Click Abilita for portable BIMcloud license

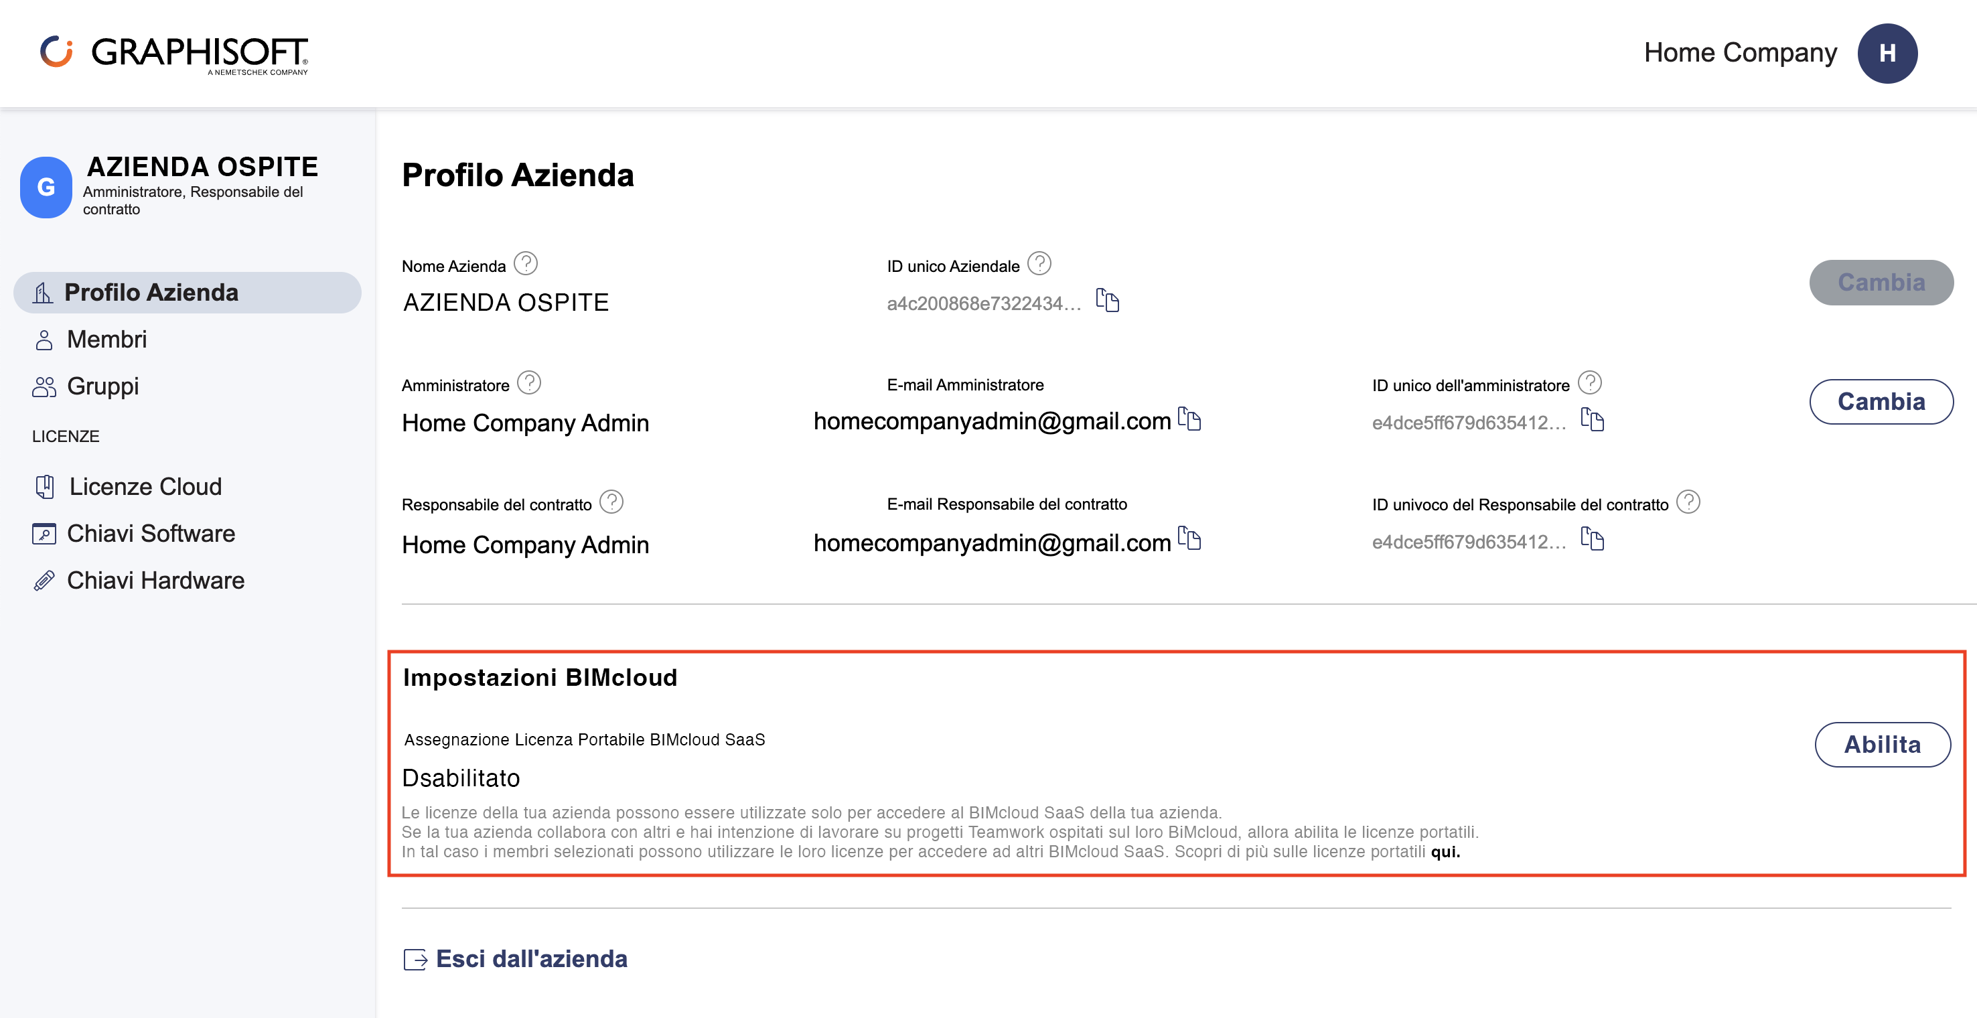[x=1882, y=744]
